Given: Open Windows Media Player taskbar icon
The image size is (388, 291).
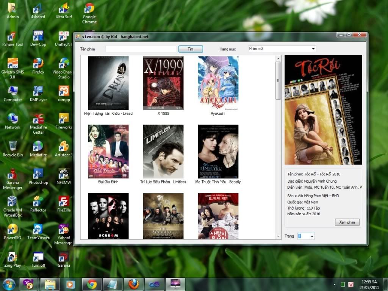Looking at the screenshot, I should 70,284.
